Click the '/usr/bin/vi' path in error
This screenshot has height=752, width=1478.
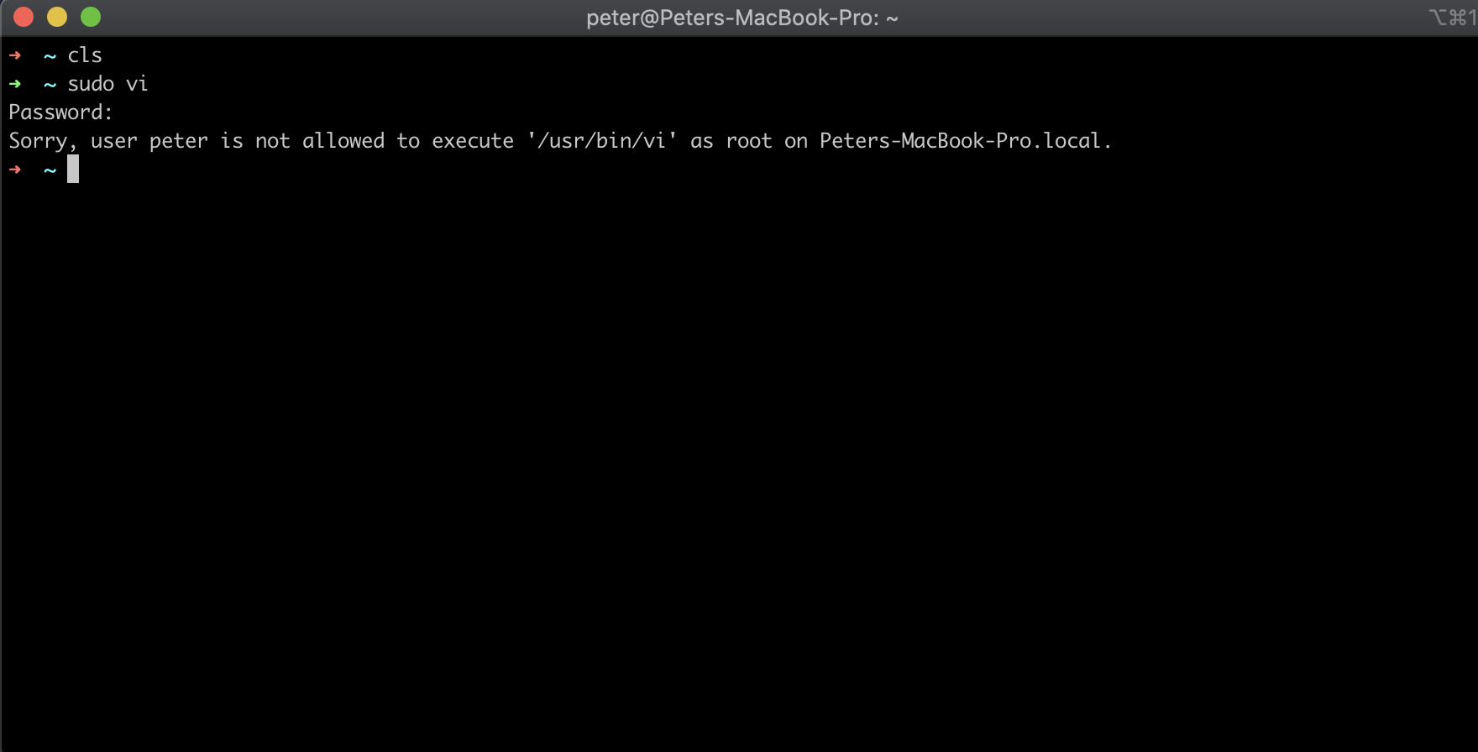click(x=602, y=141)
